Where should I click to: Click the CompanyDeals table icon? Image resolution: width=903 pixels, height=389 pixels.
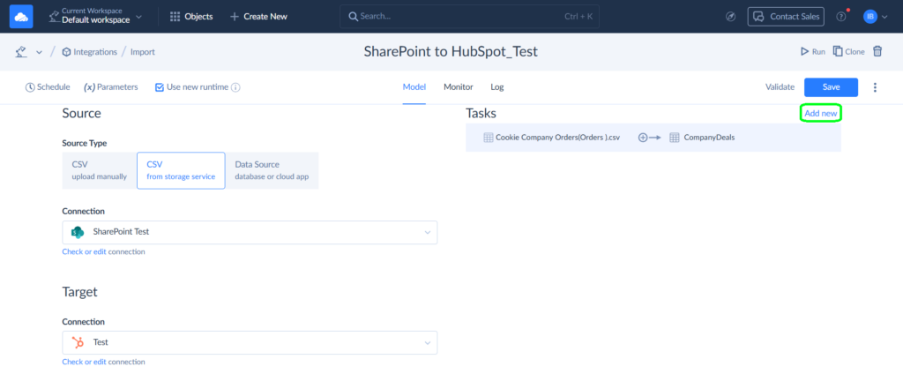[x=675, y=138]
